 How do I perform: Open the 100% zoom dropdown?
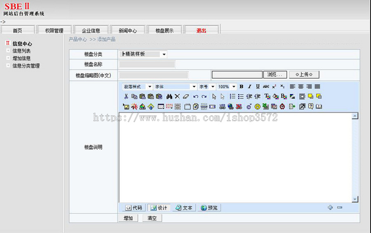(x=227, y=87)
